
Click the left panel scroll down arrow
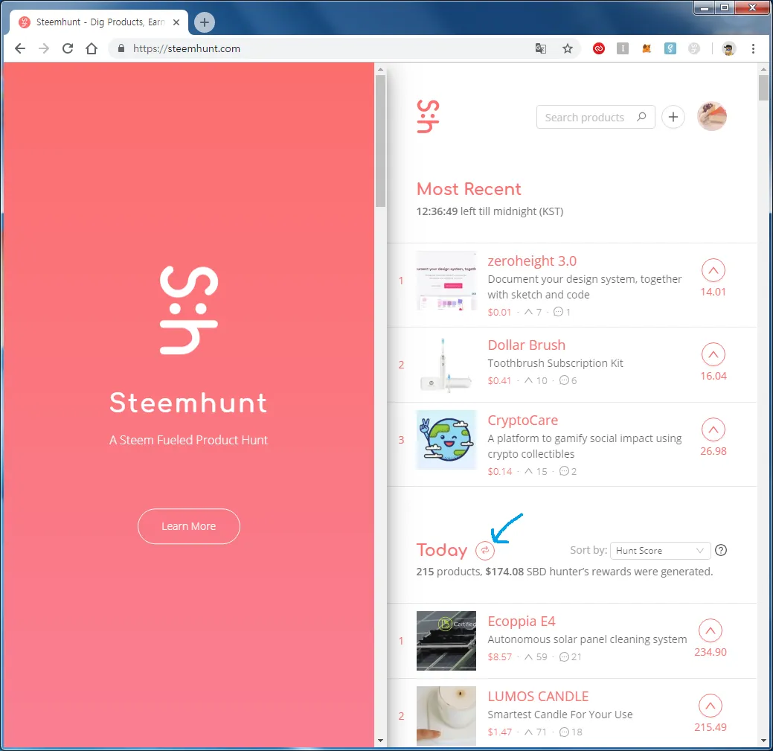click(380, 740)
